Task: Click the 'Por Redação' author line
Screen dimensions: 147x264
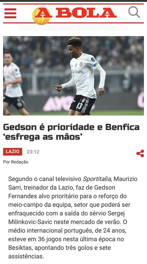Action: (x=16, y=162)
